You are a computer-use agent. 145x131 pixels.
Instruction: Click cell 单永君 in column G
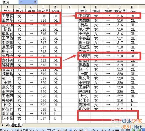[x=84, y=29]
